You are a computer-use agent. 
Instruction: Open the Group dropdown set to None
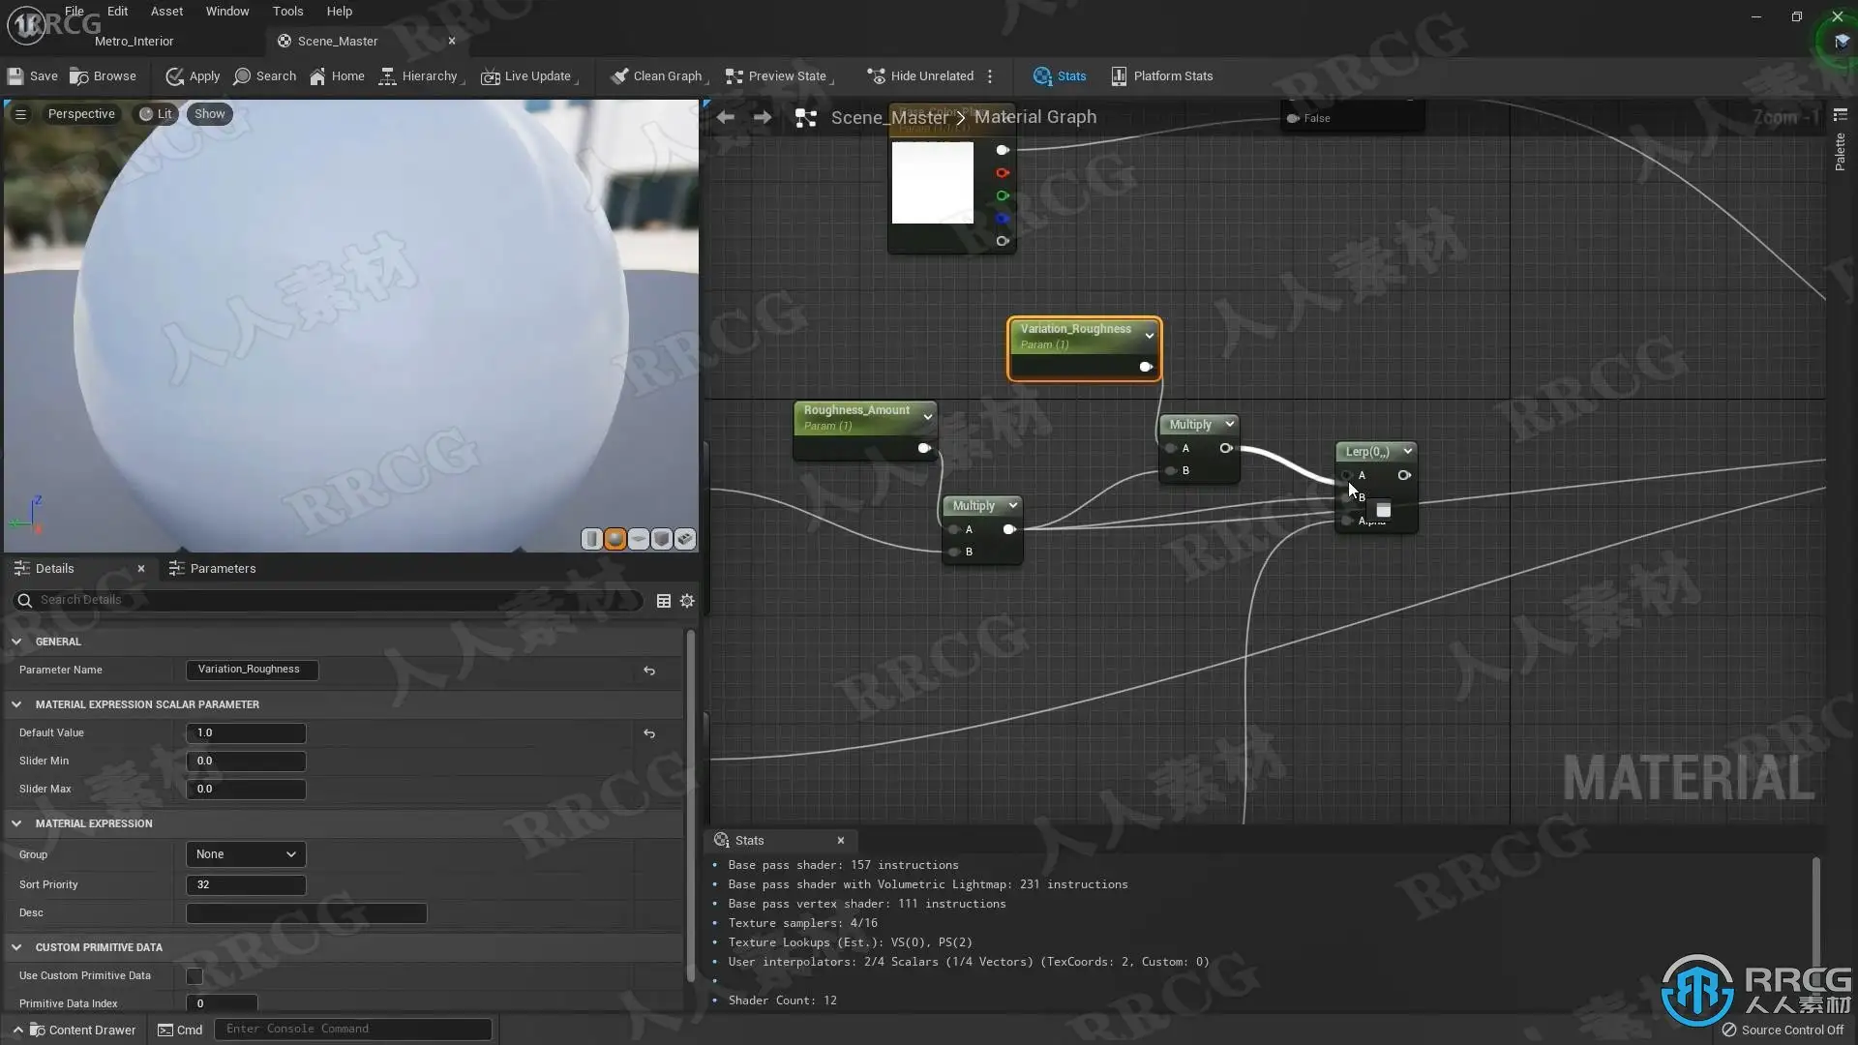pos(246,854)
